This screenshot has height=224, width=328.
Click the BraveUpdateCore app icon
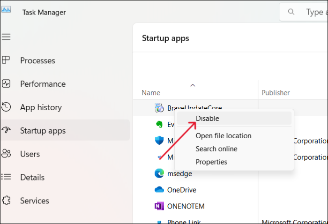click(x=159, y=108)
